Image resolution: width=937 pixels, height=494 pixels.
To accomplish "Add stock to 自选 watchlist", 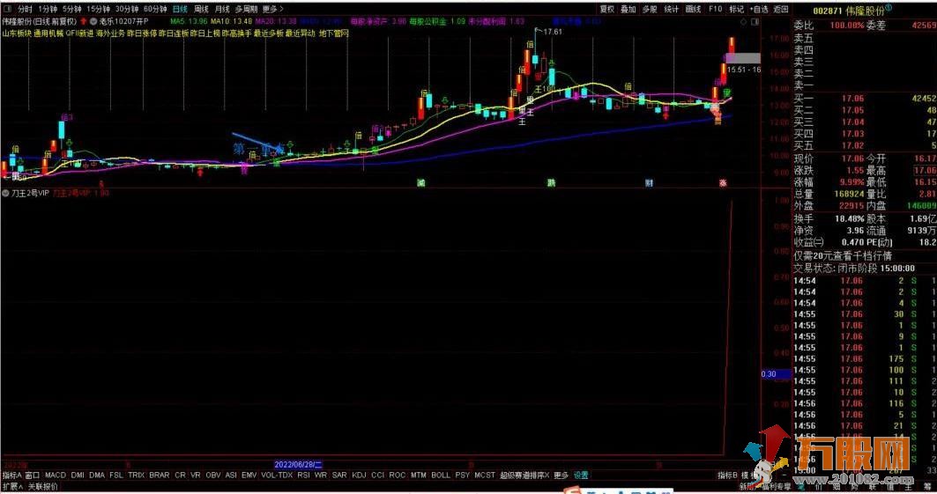I will pos(759,9).
